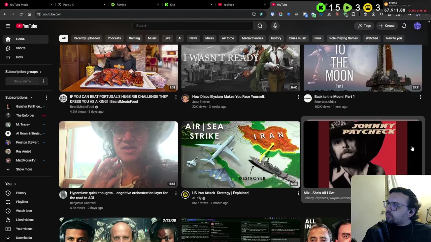Expand the Subscriptions section chevron
The width and height of the screenshot is (431, 242).
[31, 97]
